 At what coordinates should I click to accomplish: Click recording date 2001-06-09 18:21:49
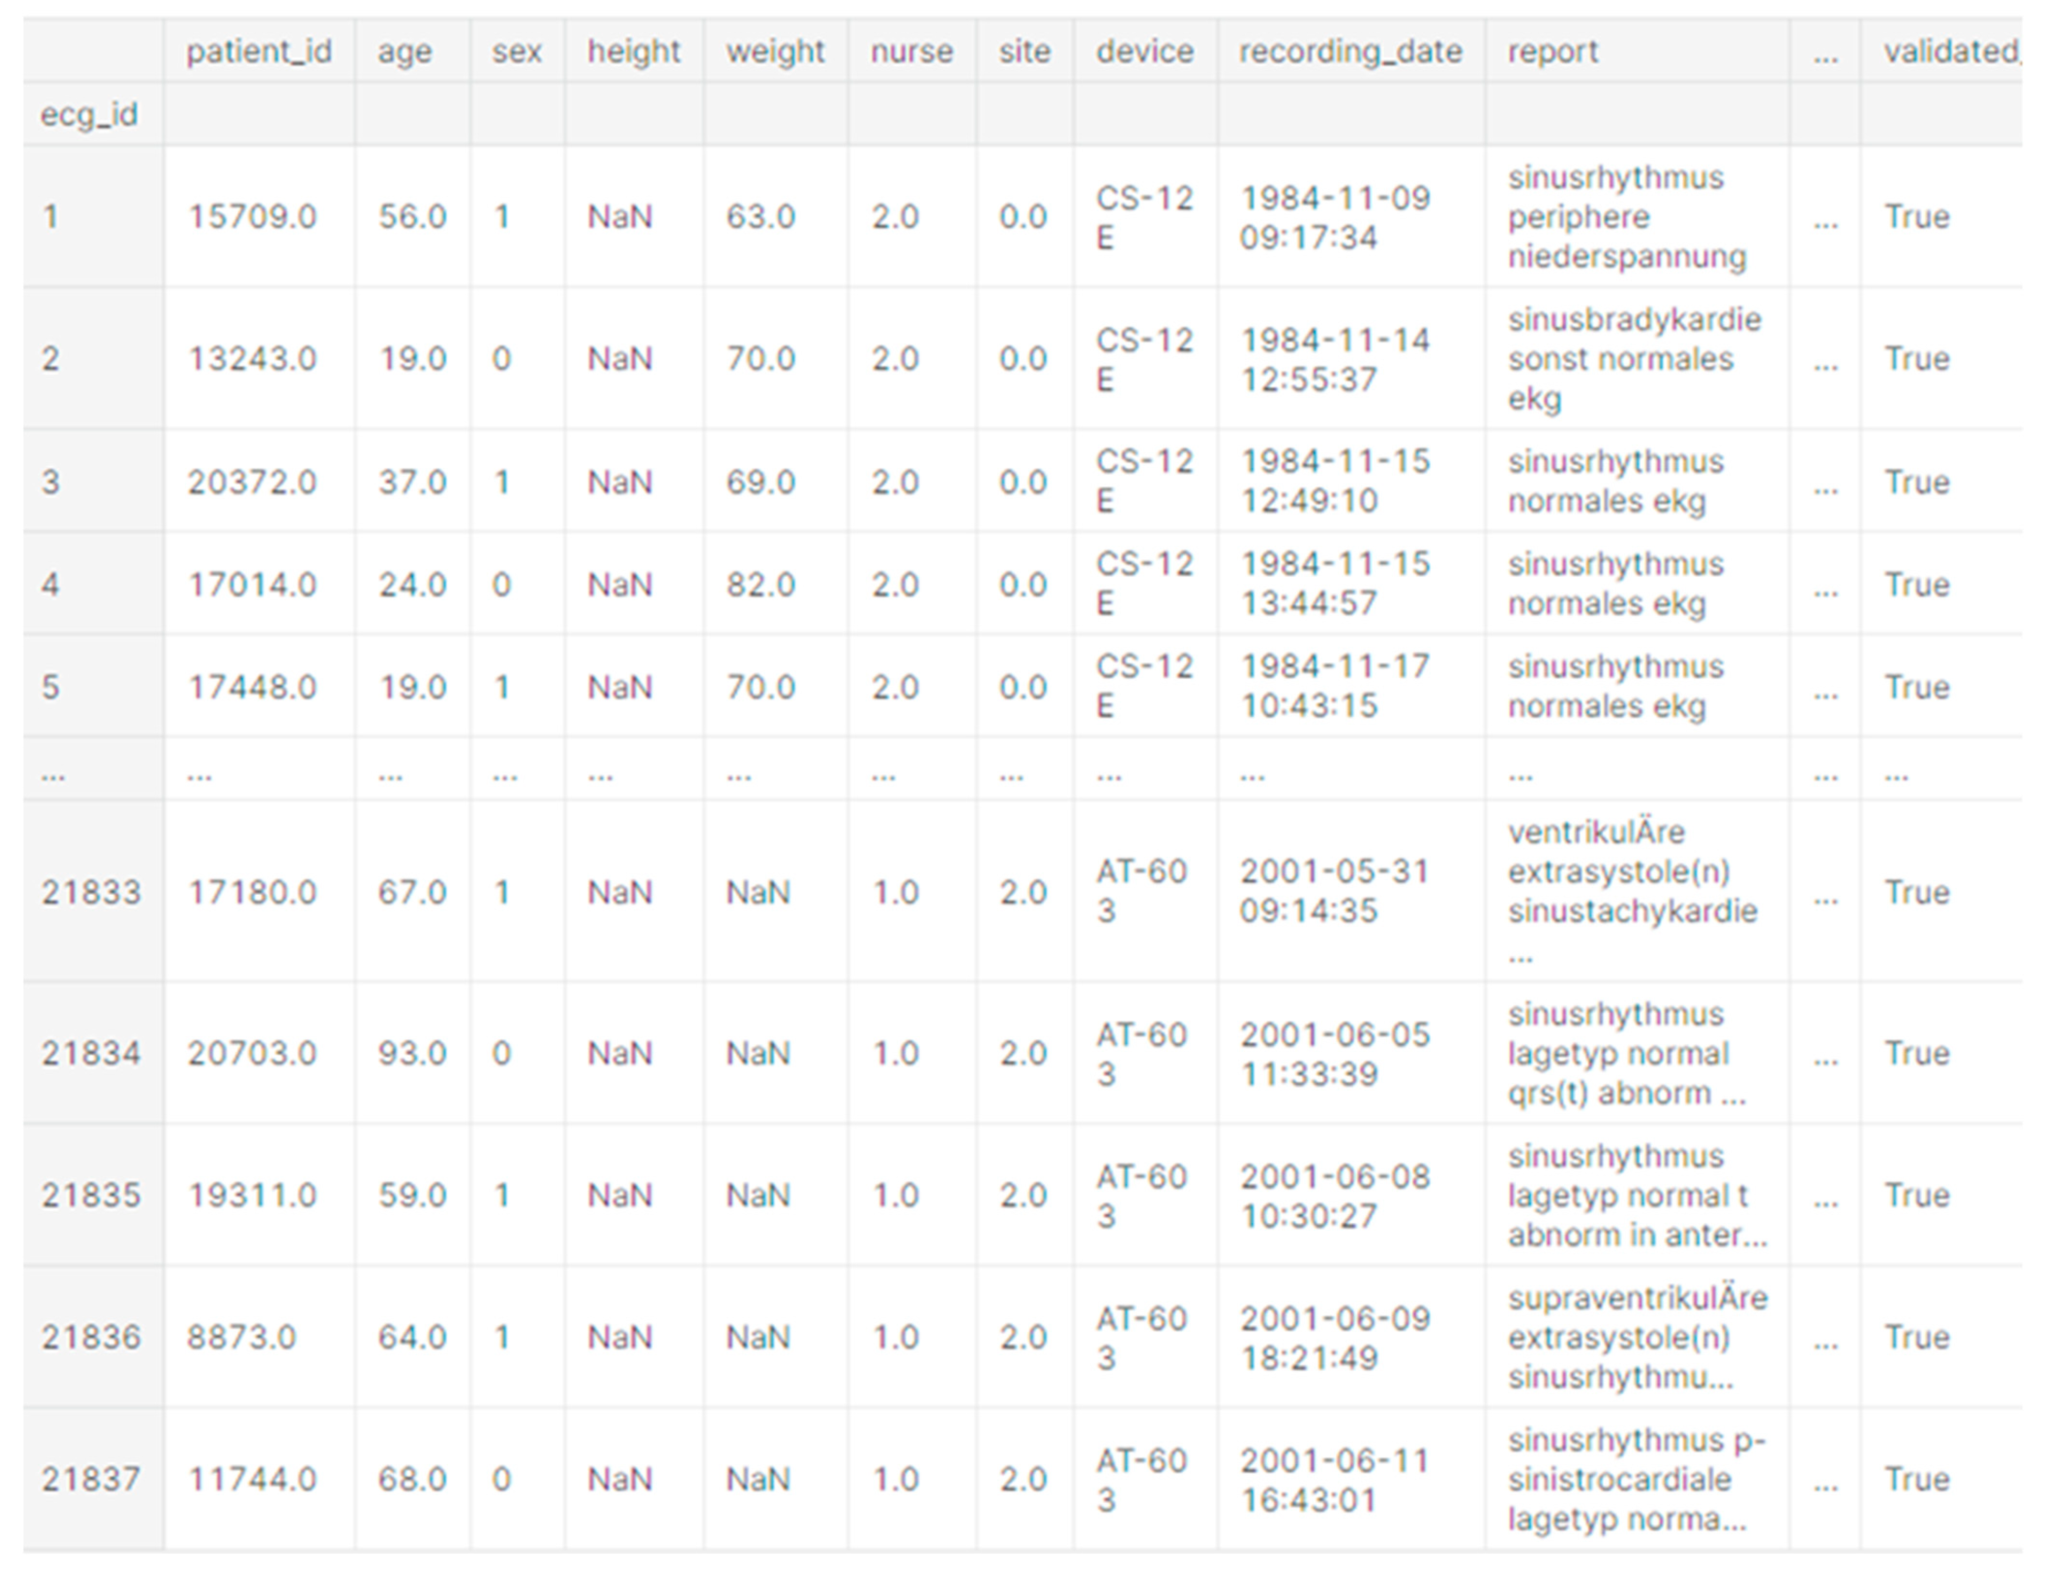point(1335,1338)
